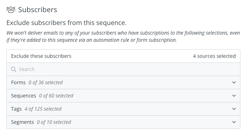Expand the Sequences section

click(x=123, y=96)
